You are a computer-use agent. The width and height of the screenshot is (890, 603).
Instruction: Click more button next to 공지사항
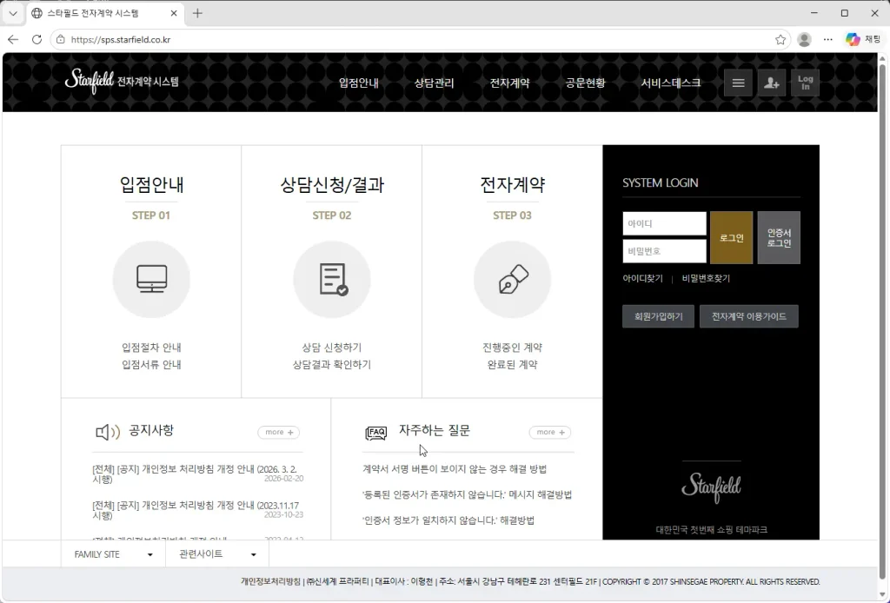[x=279, y=432]
